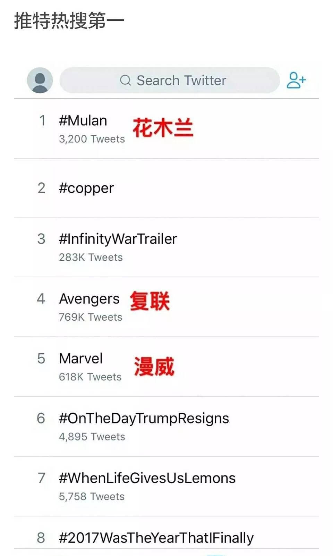This screenshot has height=556, width=333.
Task: Open the #copper trend
Action: (166, 188)
